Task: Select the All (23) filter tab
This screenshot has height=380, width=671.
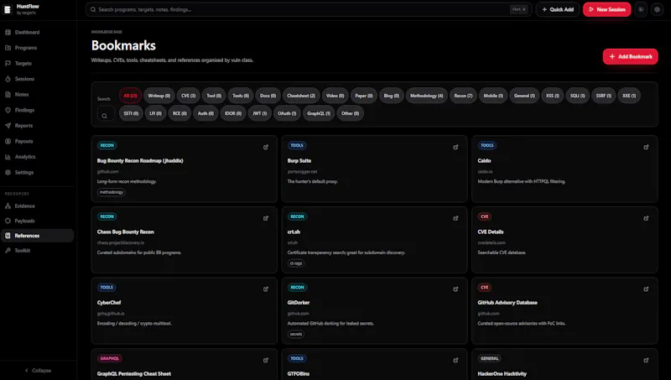Action: pyautogui.click(x=130, y=96)
